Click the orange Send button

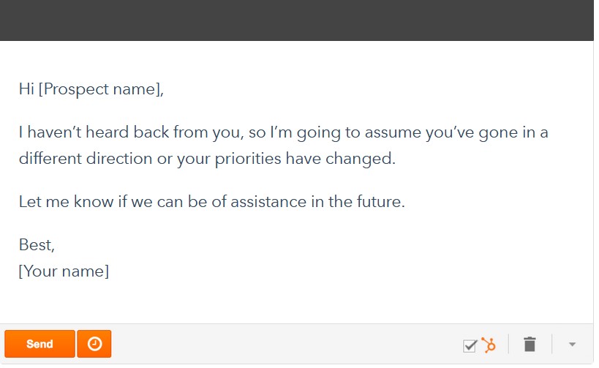tap(39, 344)
